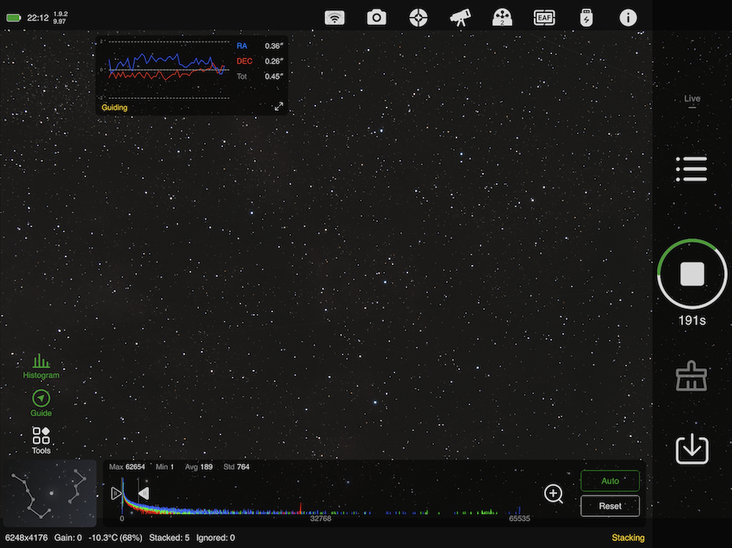Click the 6248x4176 resolution text
This screenshot has width=732, height=548.
click(26, 538)
